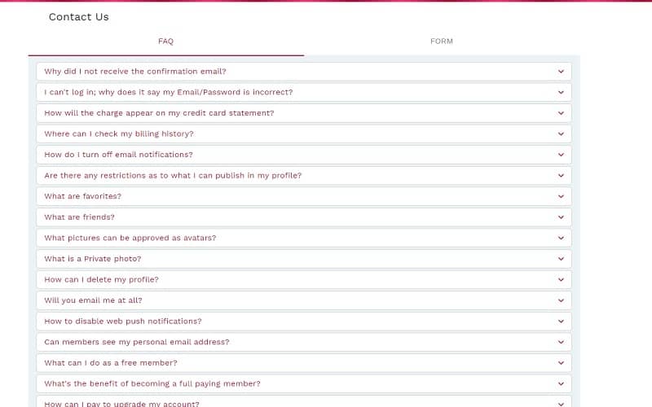
Task: Select the FAQ tab
Action: tap(166, 42)
